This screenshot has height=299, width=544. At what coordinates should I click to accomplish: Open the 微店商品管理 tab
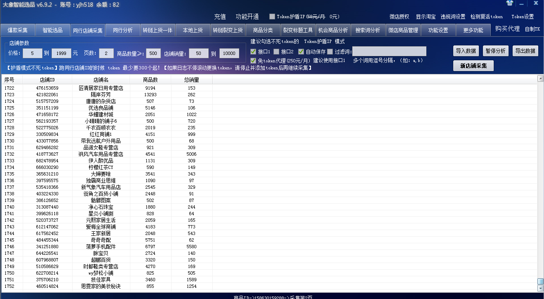(403, 30)
